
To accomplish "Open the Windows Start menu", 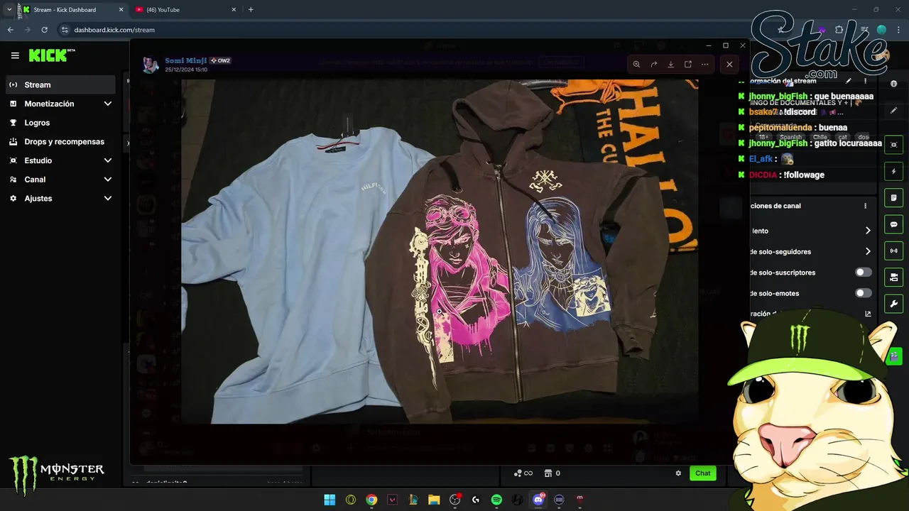I will [330, 500].
